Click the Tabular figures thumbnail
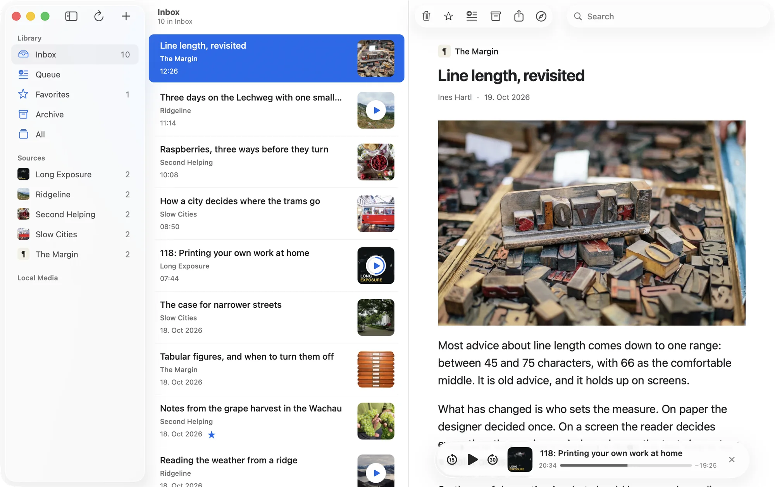 click(376, 369)
